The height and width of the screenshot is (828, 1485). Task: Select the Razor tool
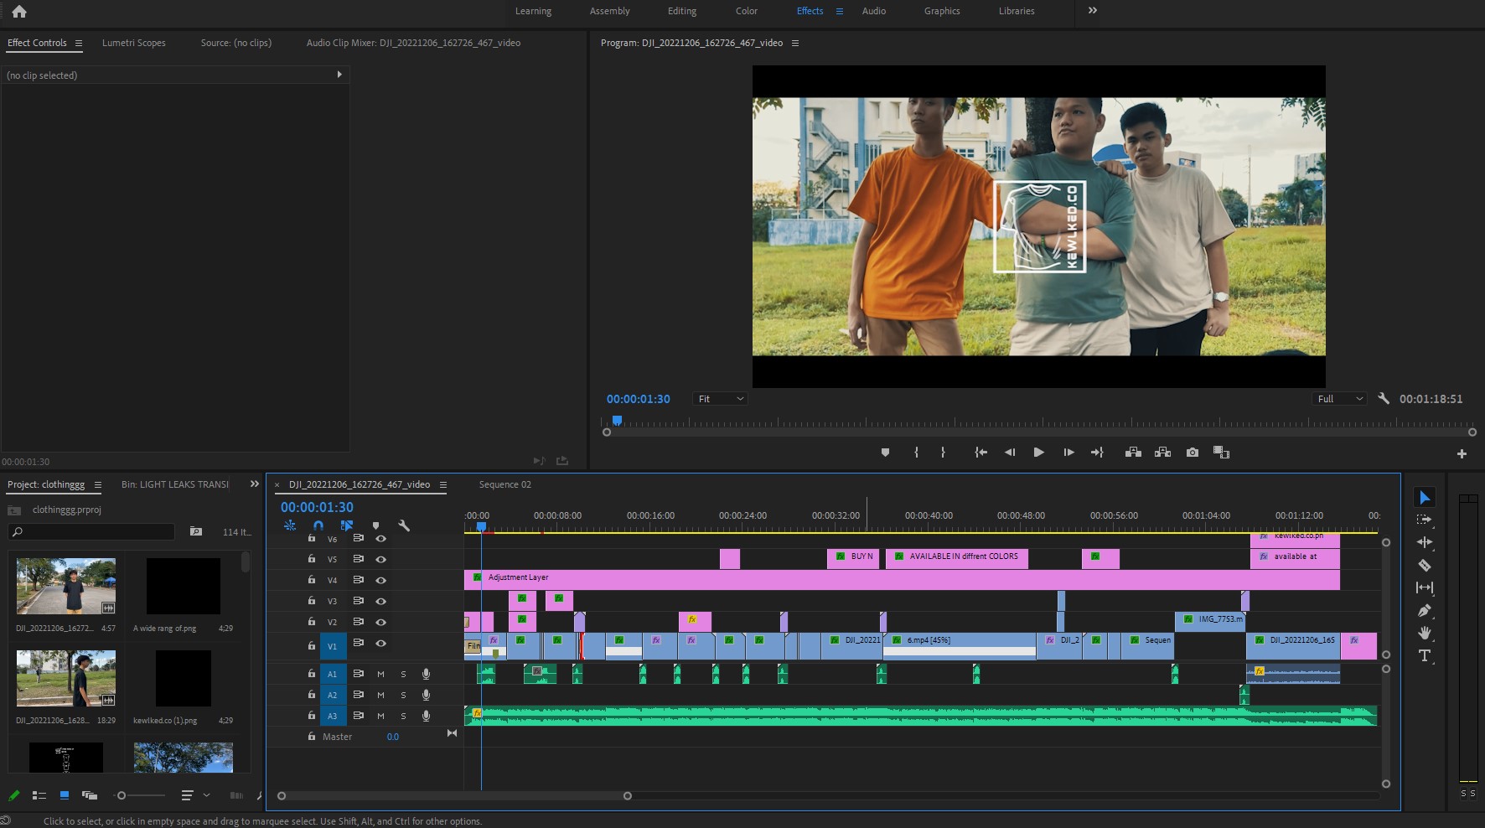tap(1424, 566)
